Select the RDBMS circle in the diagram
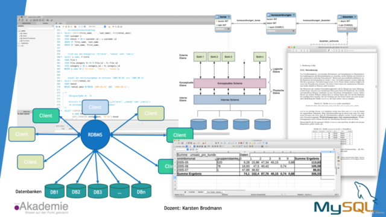The image size is (386, 217). pyautogui.click(x=95, y=135)
